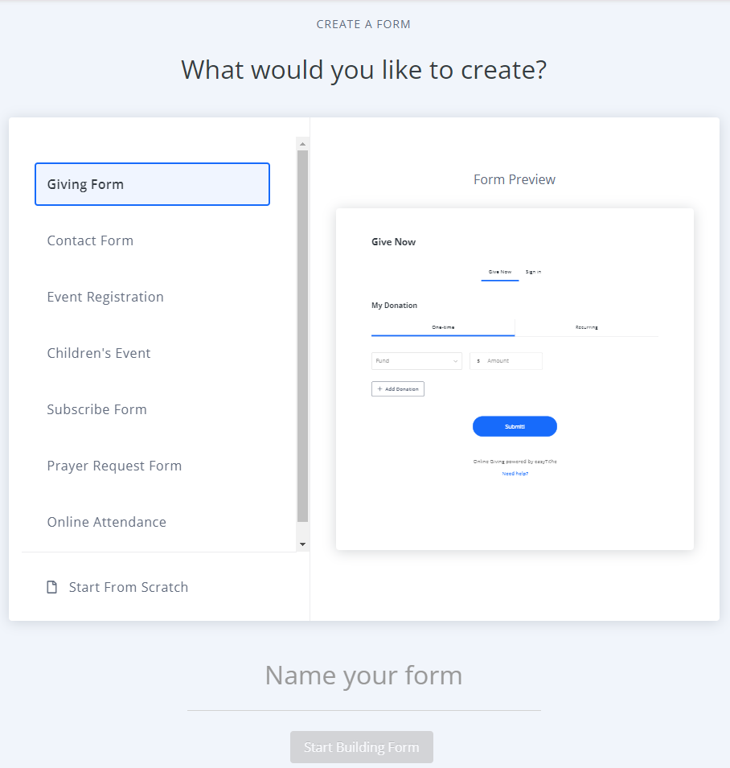The height and width of the screenshot is (768, 730).
Task: Select the Recurring donation tab
Action: coord(586,327)
